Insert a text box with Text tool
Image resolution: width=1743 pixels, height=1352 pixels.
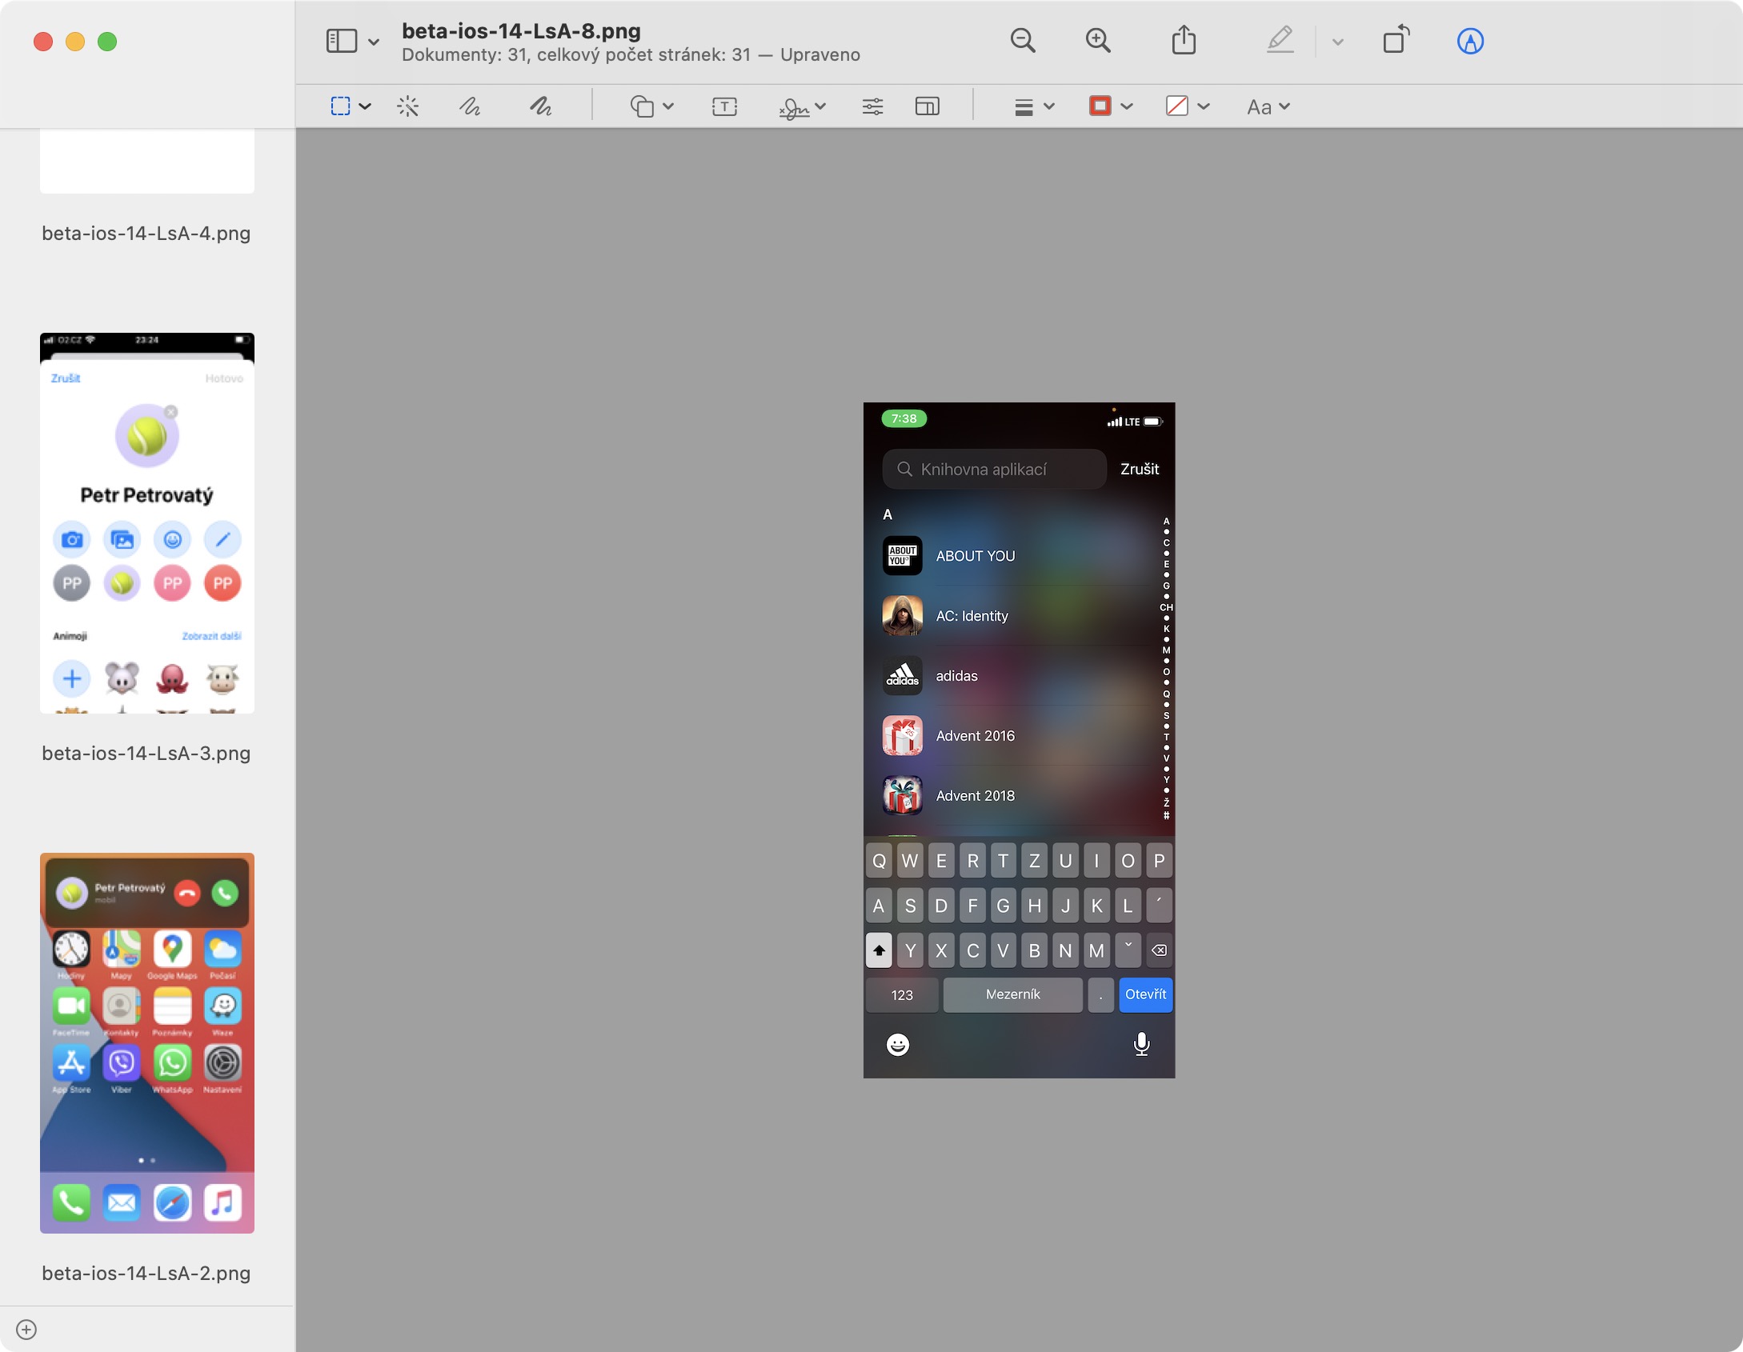[x=724, y=106]
